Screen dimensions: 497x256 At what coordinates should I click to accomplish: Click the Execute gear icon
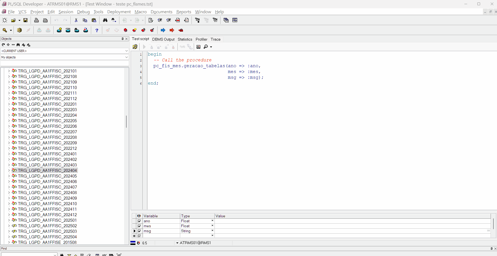pos(19,30)
